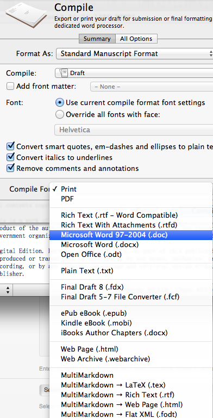Choose ePub eBook (.epub) format
The width and height of the screenshot is (213, 418).
coord(131,313)
